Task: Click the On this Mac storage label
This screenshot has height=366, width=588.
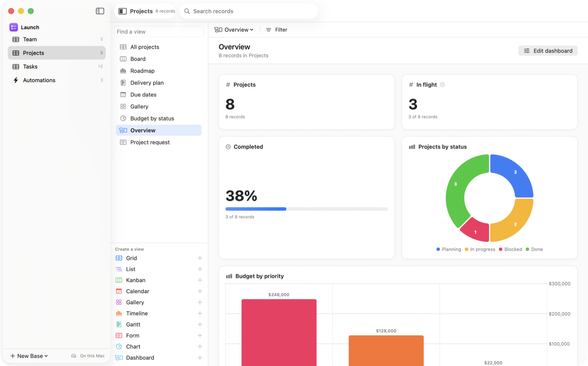Action: click(88, 356)
